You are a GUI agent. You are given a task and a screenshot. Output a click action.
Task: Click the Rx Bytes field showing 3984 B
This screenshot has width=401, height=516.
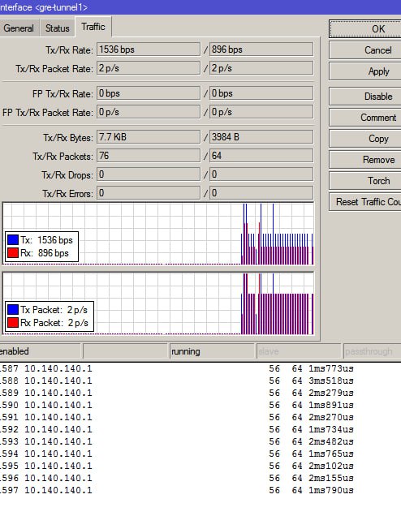pyautogui.click(x=261, y=137)
